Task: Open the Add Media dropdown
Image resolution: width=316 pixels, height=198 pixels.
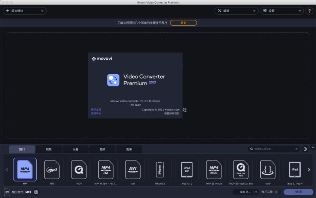Action: tap(24, 11)
